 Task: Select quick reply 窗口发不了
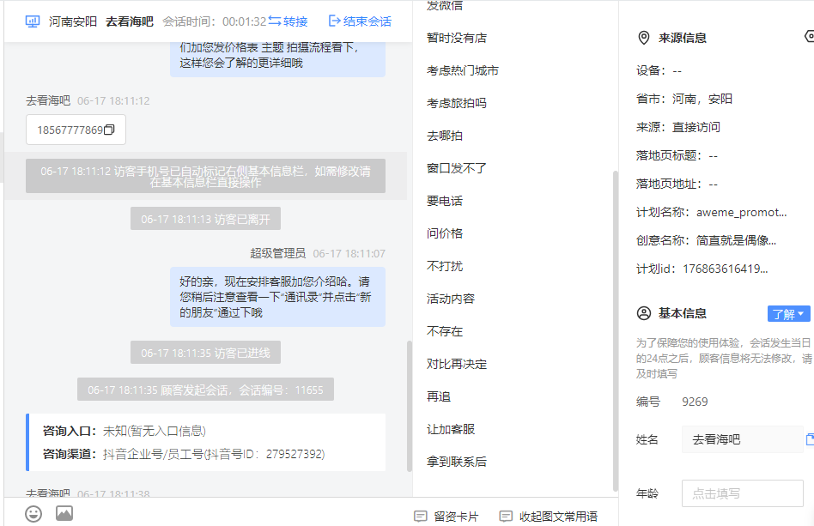(x=457, y=168)
